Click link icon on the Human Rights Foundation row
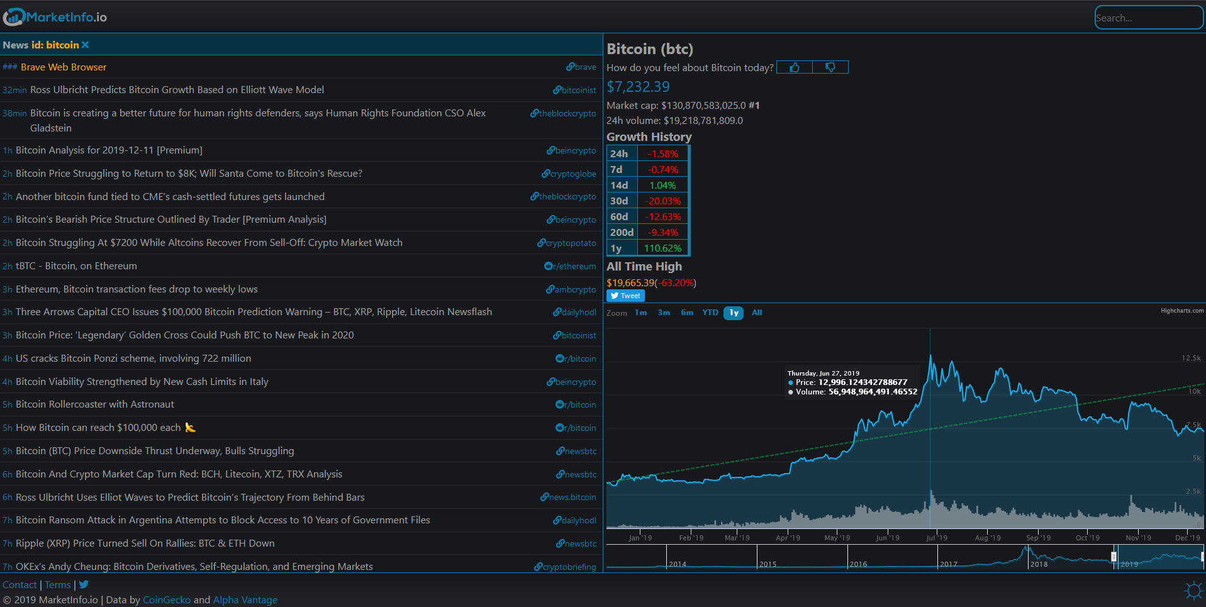This screenshot has width=1206, height=607. tap(535, 113)
